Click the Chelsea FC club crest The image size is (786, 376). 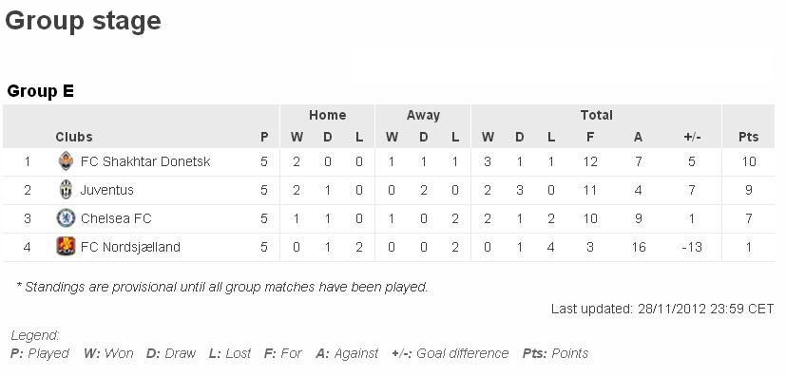coord(66,218)
